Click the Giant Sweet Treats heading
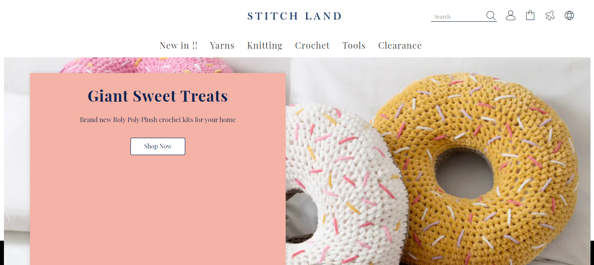 pos(158,96)
